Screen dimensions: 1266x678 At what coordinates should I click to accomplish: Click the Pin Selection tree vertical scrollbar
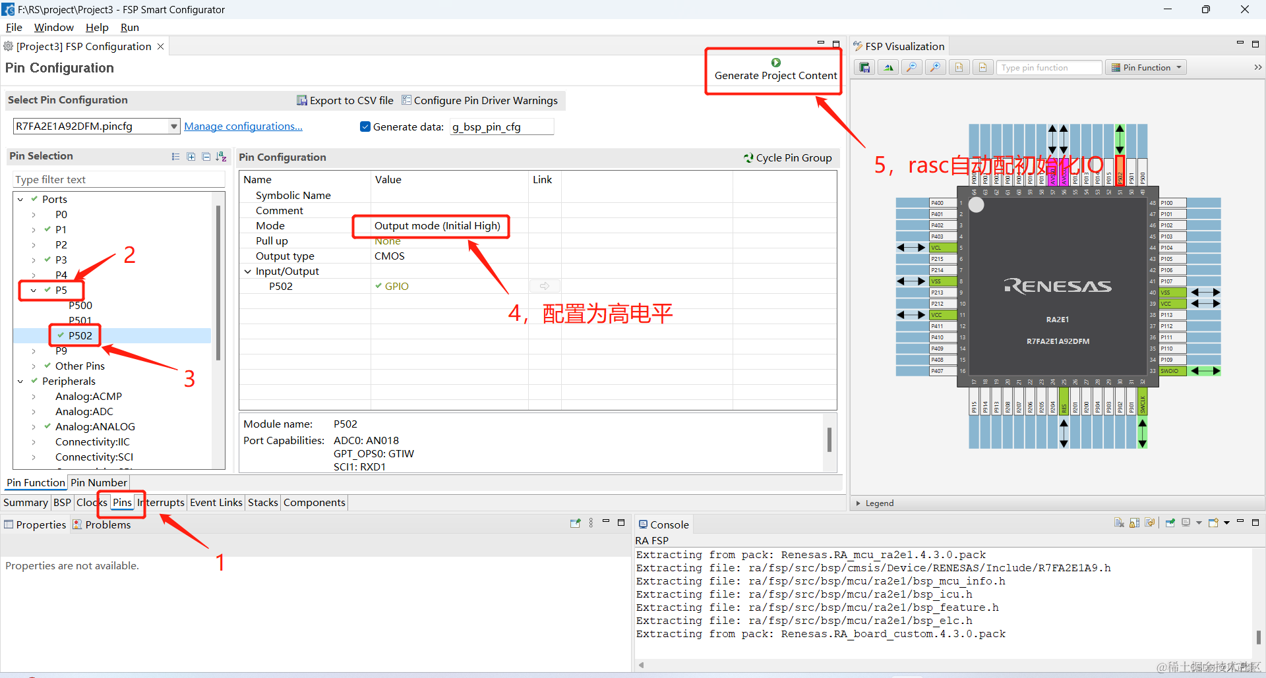click(218, 283)
